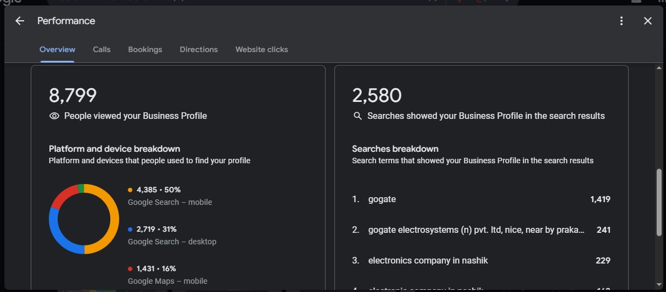This screenshot has height=292, width=666.
Task: Click the scrollbar up arrow
Action: (x=659, y=68)
